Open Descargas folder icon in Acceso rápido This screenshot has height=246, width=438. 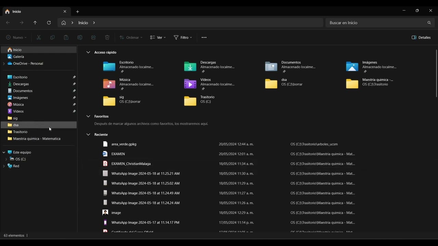pyautogui.click(x=190, y=66)
